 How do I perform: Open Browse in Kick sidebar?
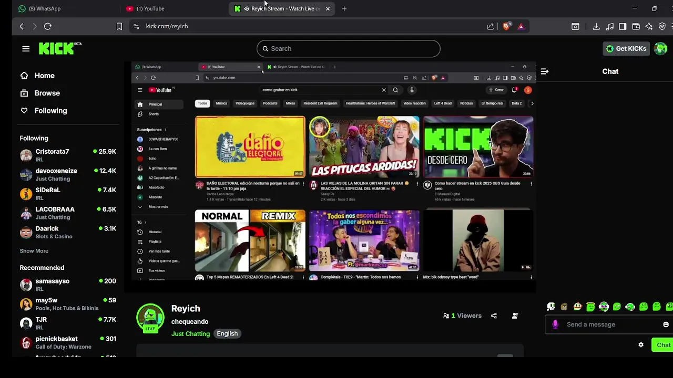tap(40, 93)
